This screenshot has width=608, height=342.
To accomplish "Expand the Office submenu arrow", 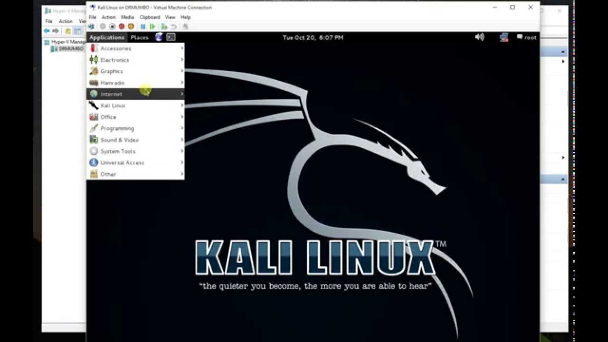I will [x=182, y=117].
